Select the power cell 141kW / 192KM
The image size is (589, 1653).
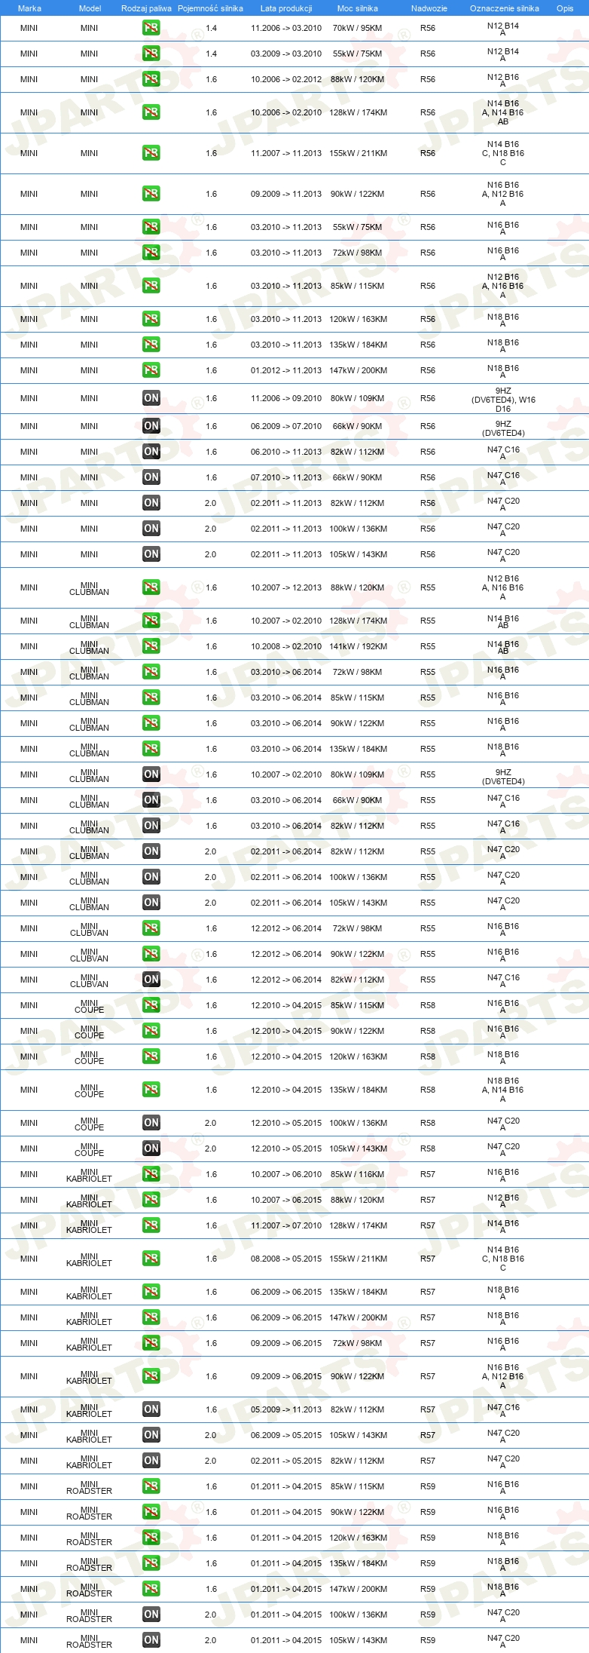(358, 646)
